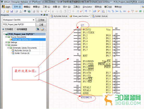The height and width of the screenshot is (109, 144).
Task: Open the 文件 (F) menu
Action: pyautogui.click(x=17, y=7)
